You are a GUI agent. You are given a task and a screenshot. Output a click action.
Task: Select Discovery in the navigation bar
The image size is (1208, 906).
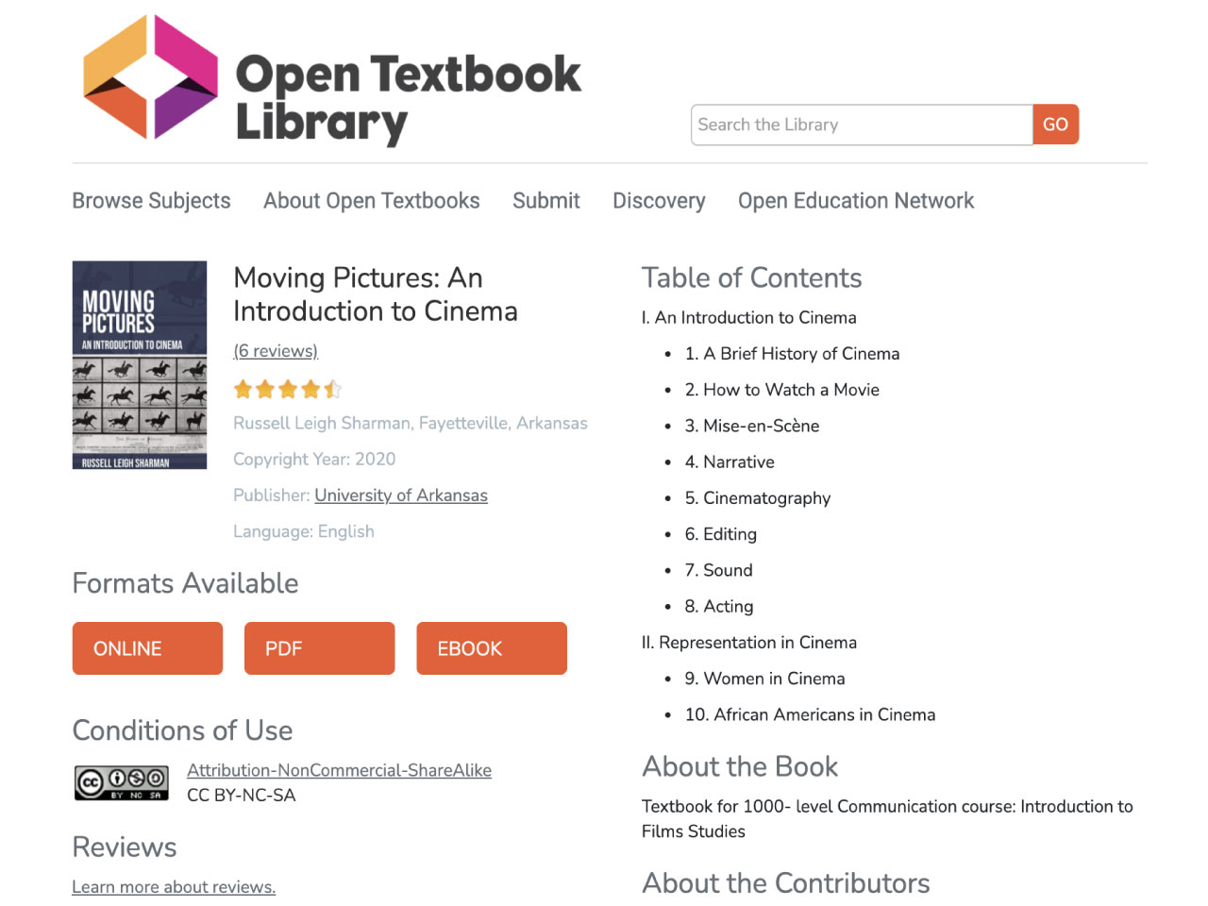(x=659, y=201)
